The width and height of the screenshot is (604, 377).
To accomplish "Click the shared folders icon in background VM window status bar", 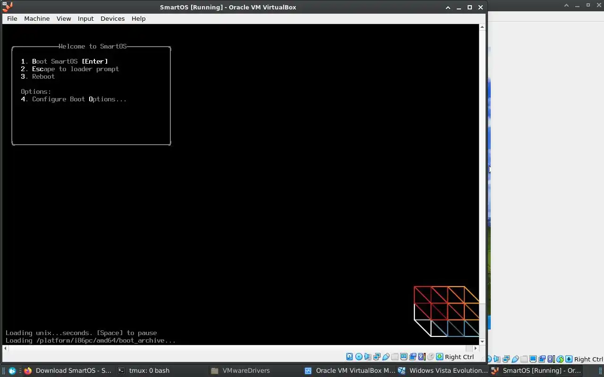I will tap(524, 359).
